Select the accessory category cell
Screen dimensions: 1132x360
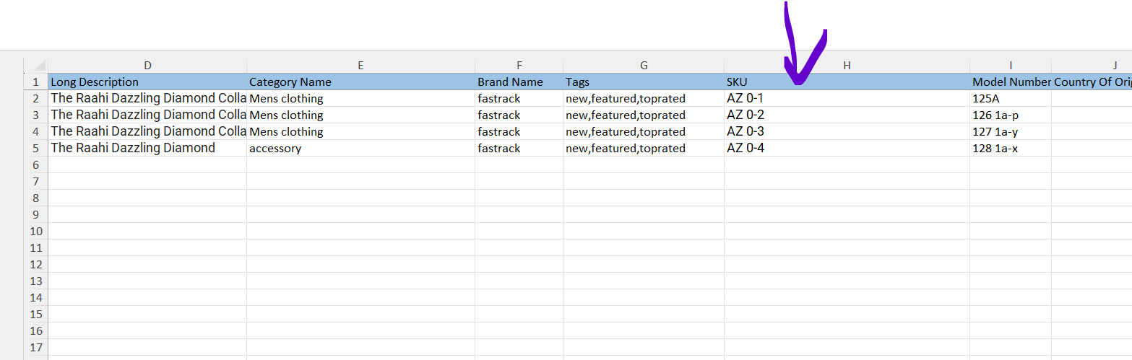tap(360, 148)
